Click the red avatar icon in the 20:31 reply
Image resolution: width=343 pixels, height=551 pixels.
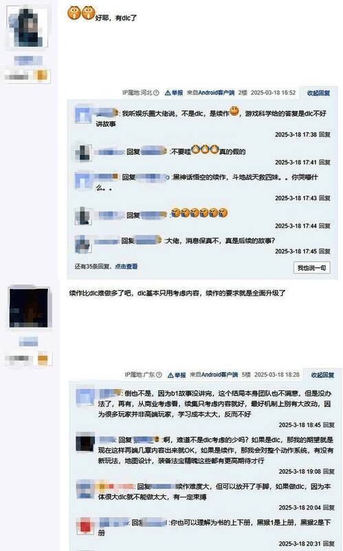click(x=85, y=526)
